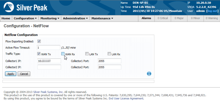Click the time 2013/05/30 14:27:06 US/Mountain
The width and height of the screenshot is (220, 101).
click(x=157, y=11)
